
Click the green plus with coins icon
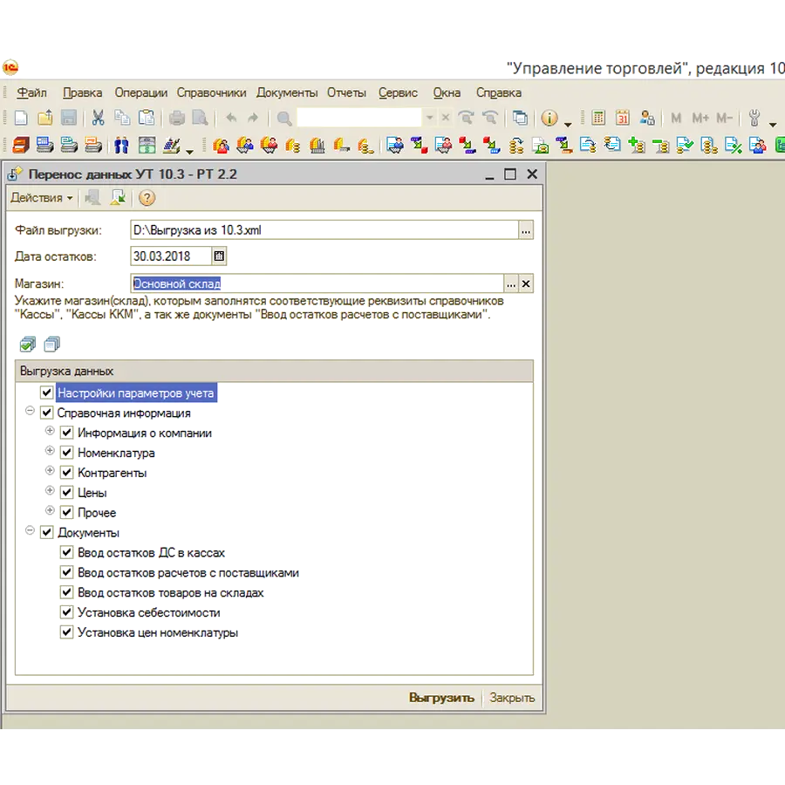coord(637,145)
